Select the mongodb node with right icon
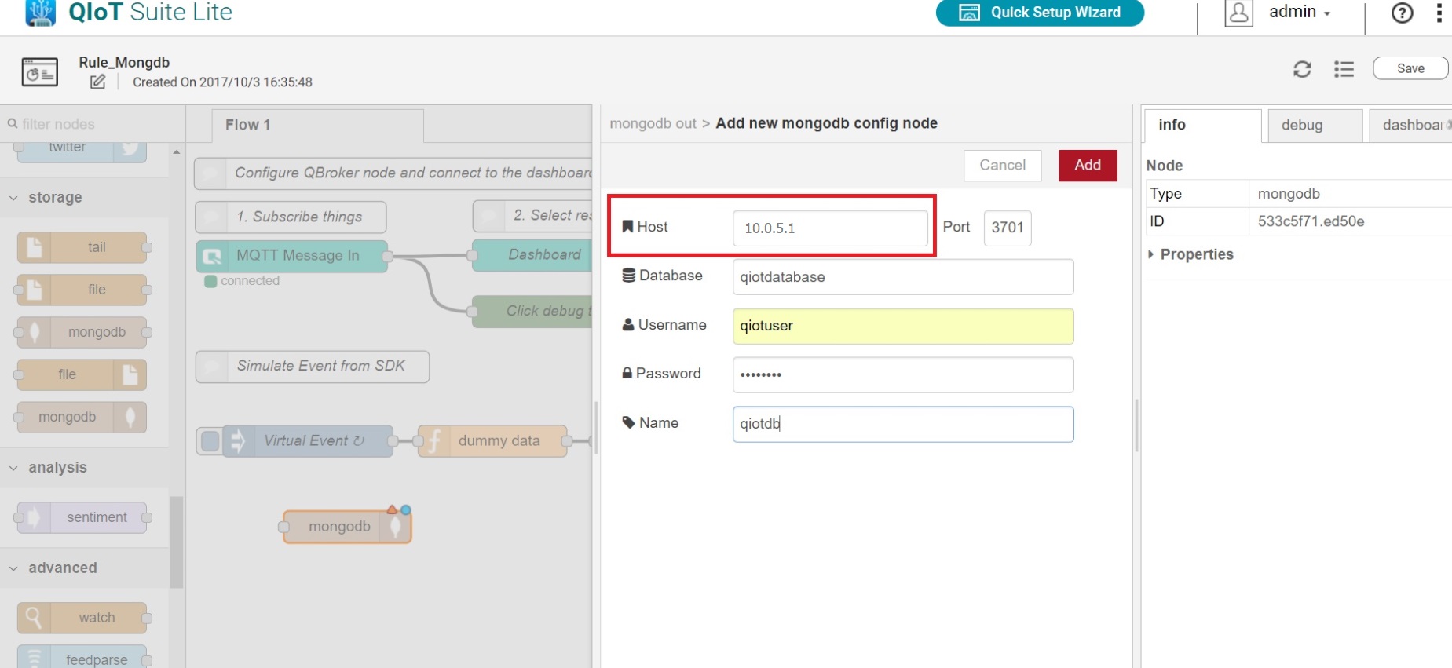This screenshot has height=668, width=1452. tap(82, 417)
